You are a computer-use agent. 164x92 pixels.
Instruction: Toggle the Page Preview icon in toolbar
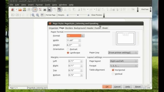pyautogui.click(x=49, y=9)
